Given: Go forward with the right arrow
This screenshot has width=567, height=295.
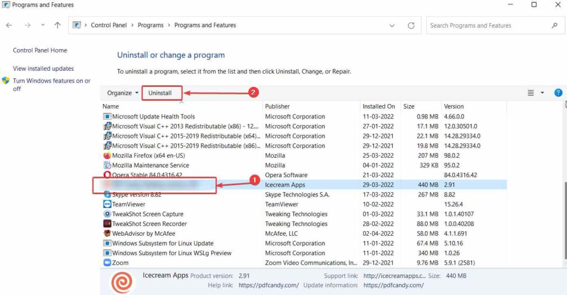Looking at the screenshot, I should pyautogui.click(x=28, y=25).
